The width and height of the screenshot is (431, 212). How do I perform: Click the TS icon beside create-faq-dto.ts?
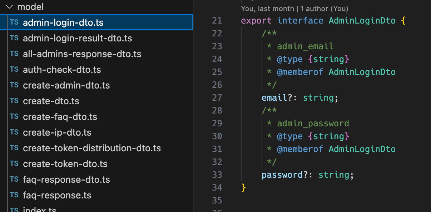click(x=14, y=116)
